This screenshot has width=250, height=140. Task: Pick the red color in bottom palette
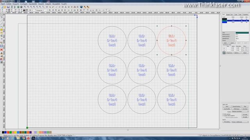(8, 132)
